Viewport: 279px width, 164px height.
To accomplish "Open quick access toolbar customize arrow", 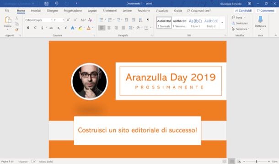I will [76, 3].
